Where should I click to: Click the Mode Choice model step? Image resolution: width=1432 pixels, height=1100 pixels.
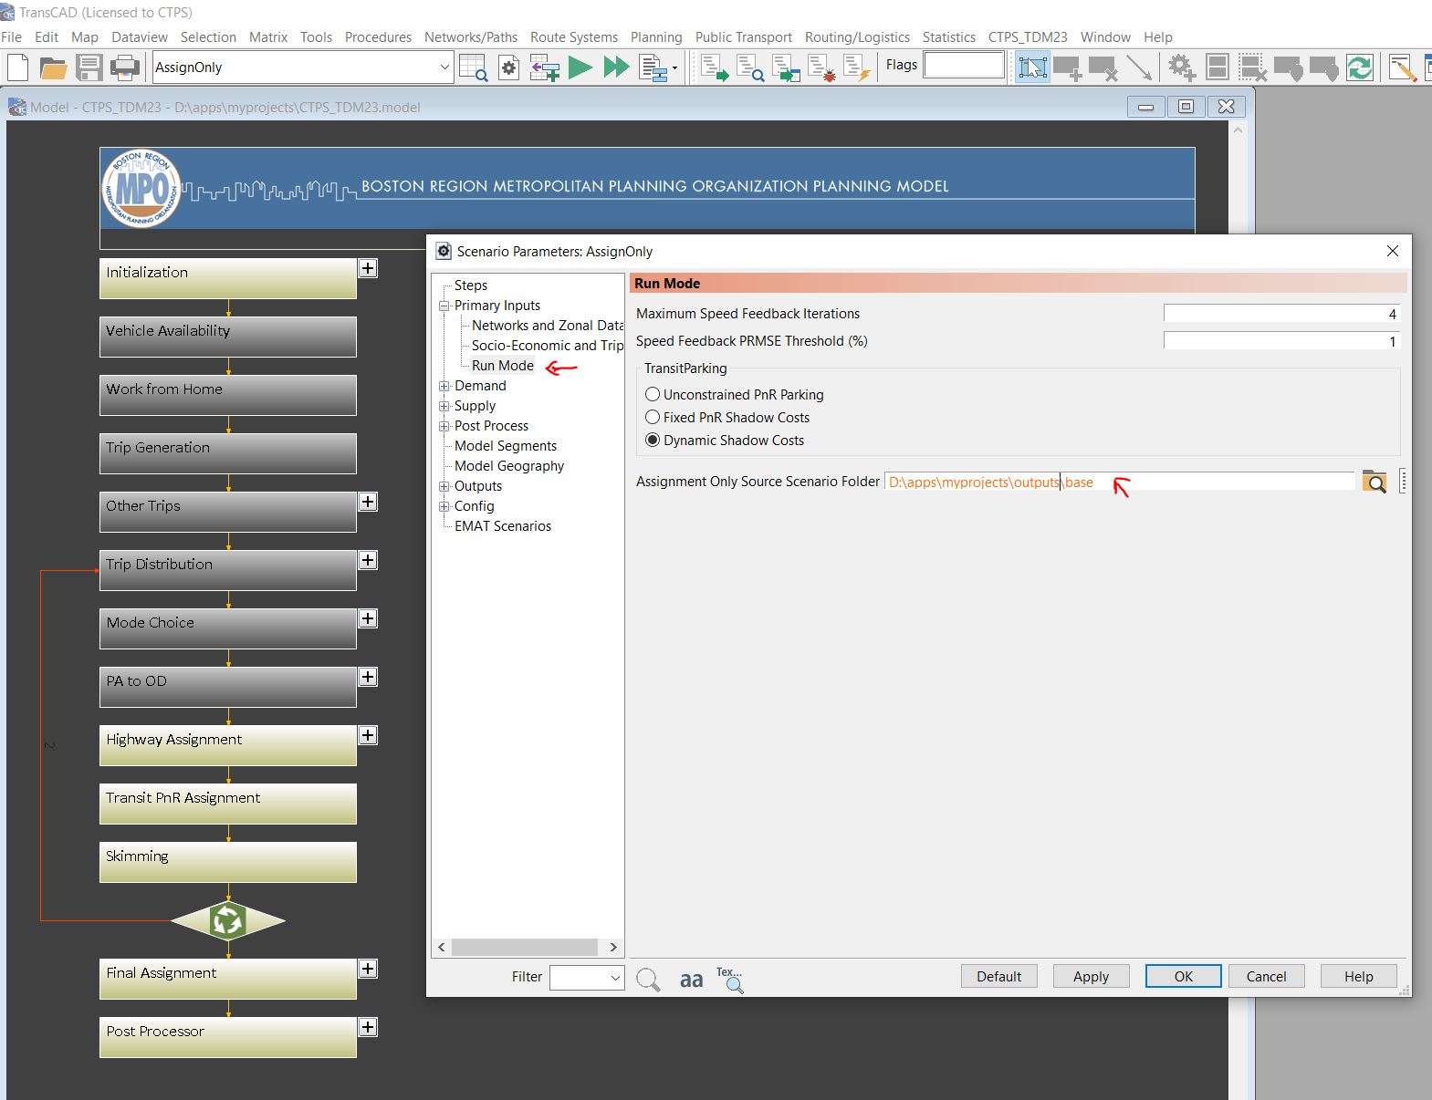click(228, 628)
